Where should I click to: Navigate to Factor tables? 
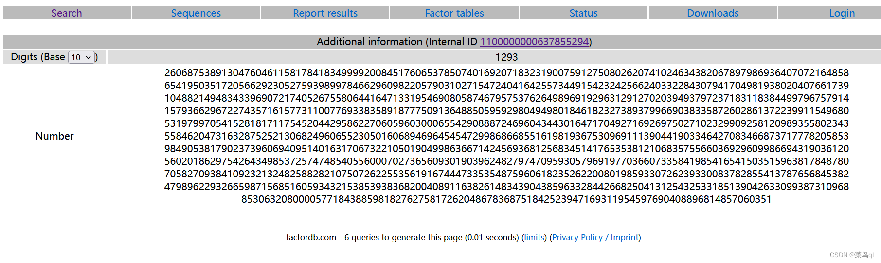pos(454,13)
